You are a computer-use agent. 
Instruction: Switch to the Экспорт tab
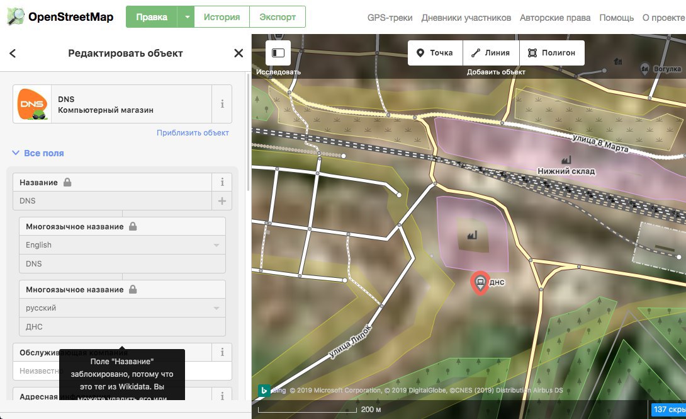tap(278, 17)
